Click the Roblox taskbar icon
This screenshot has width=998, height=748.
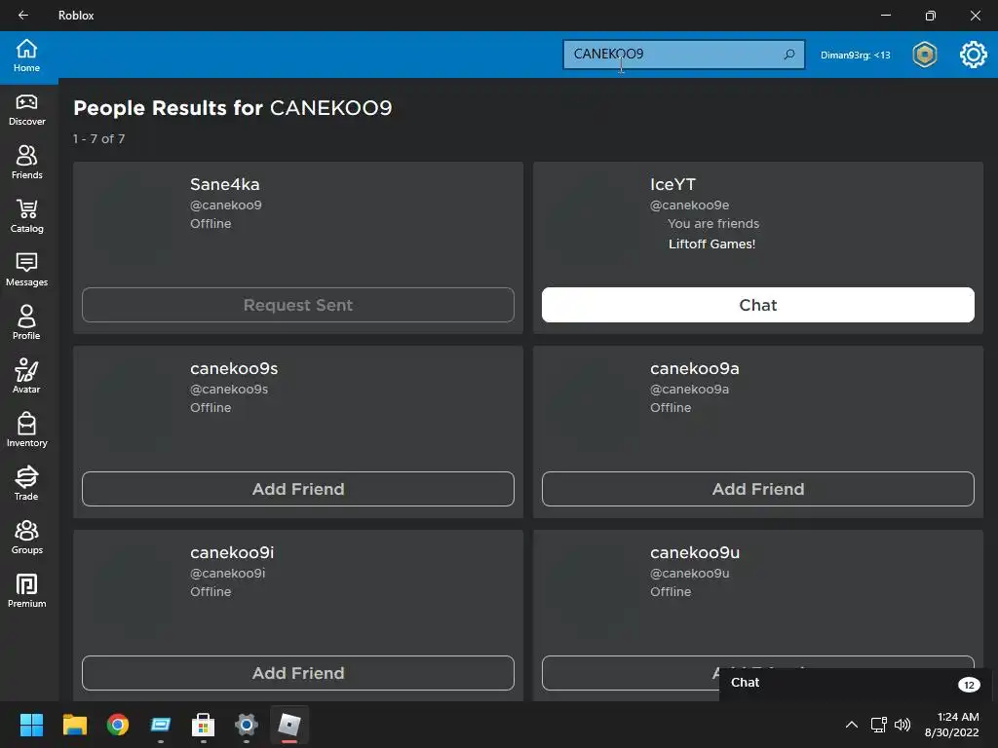click(288, 725)
